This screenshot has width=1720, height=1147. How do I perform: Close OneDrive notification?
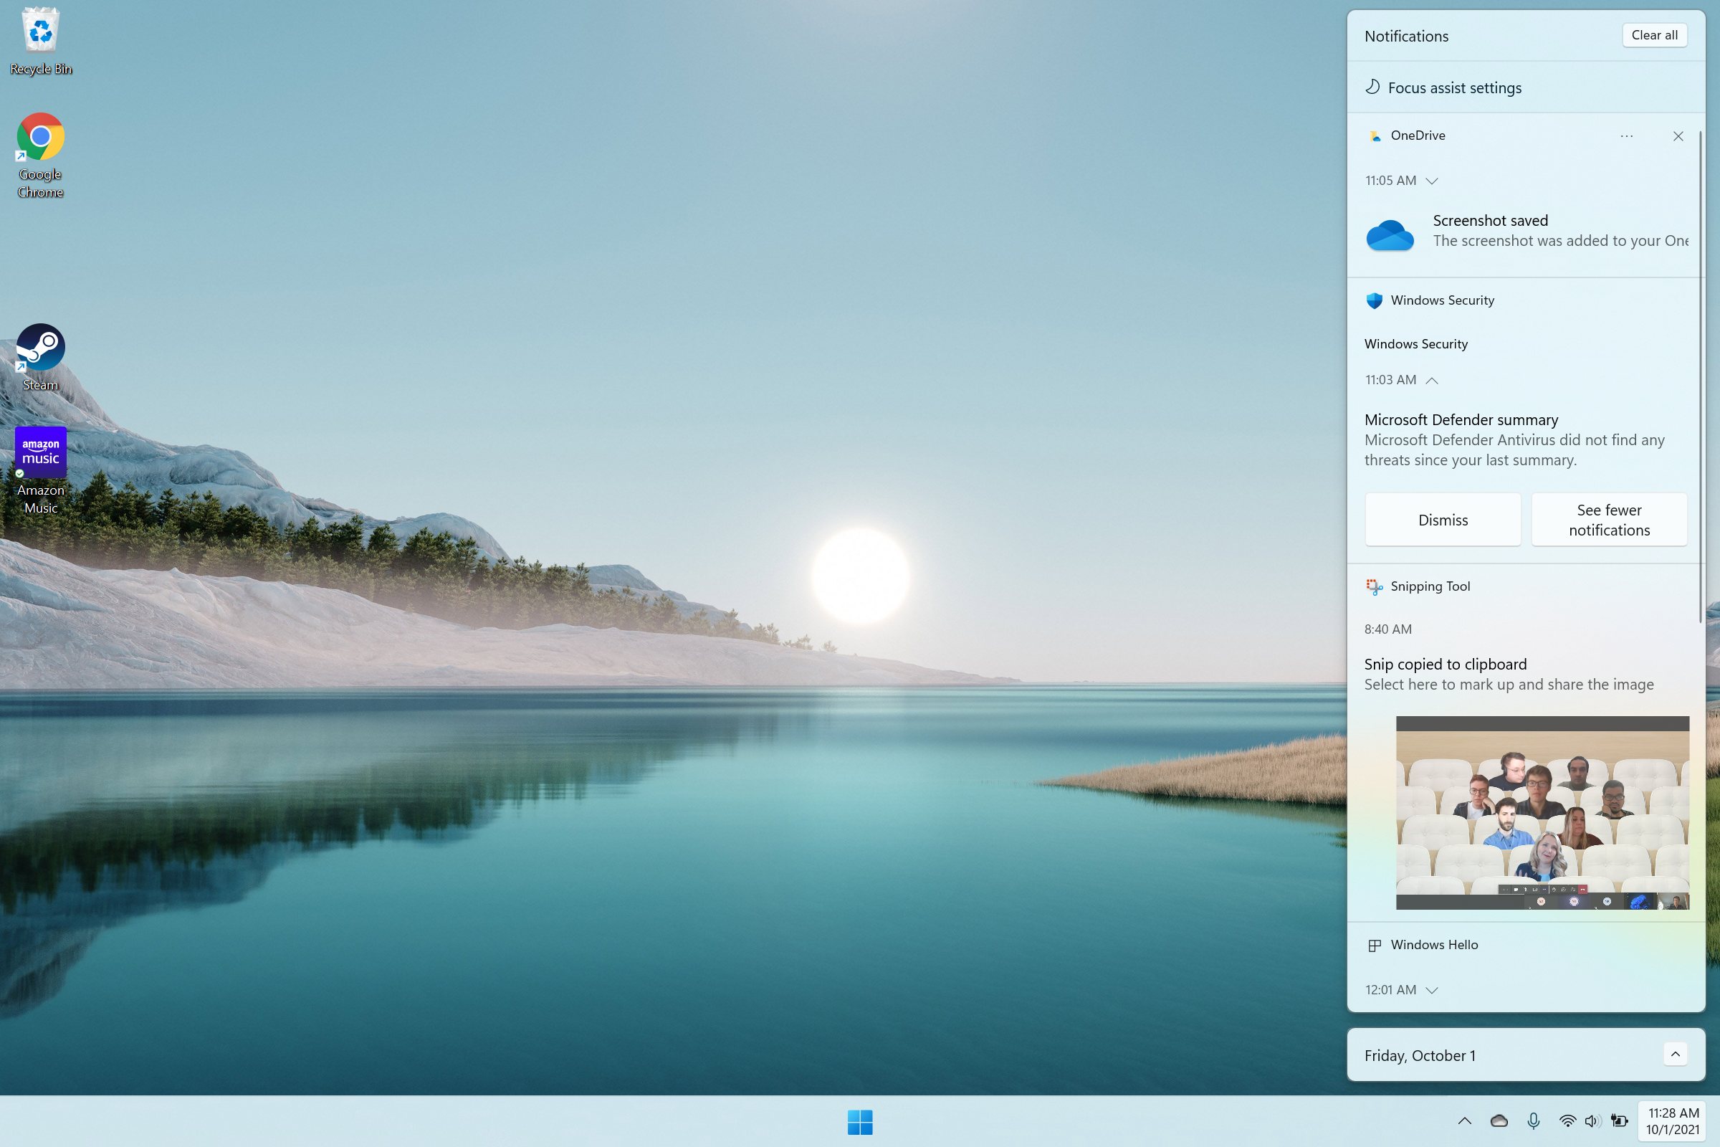coord(1678,135)
